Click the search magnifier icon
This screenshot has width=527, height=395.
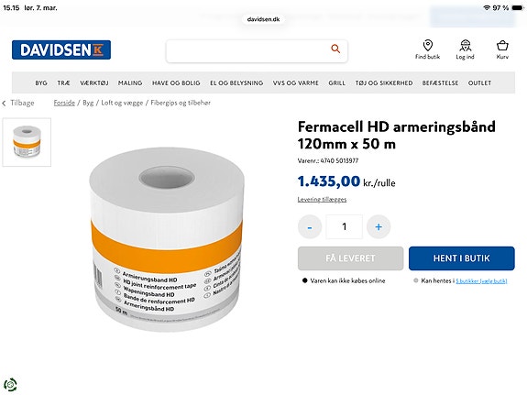tap(335, 49)
